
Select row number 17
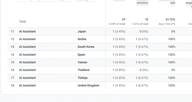[12, 78]
